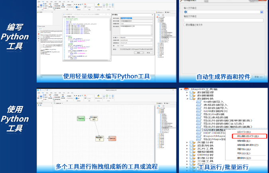
Task: Select the red end node on workflow canvas
Action: tap(112, 138)
